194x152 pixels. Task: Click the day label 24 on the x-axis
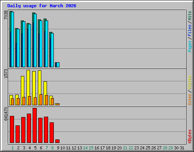[x=142, y=148]
